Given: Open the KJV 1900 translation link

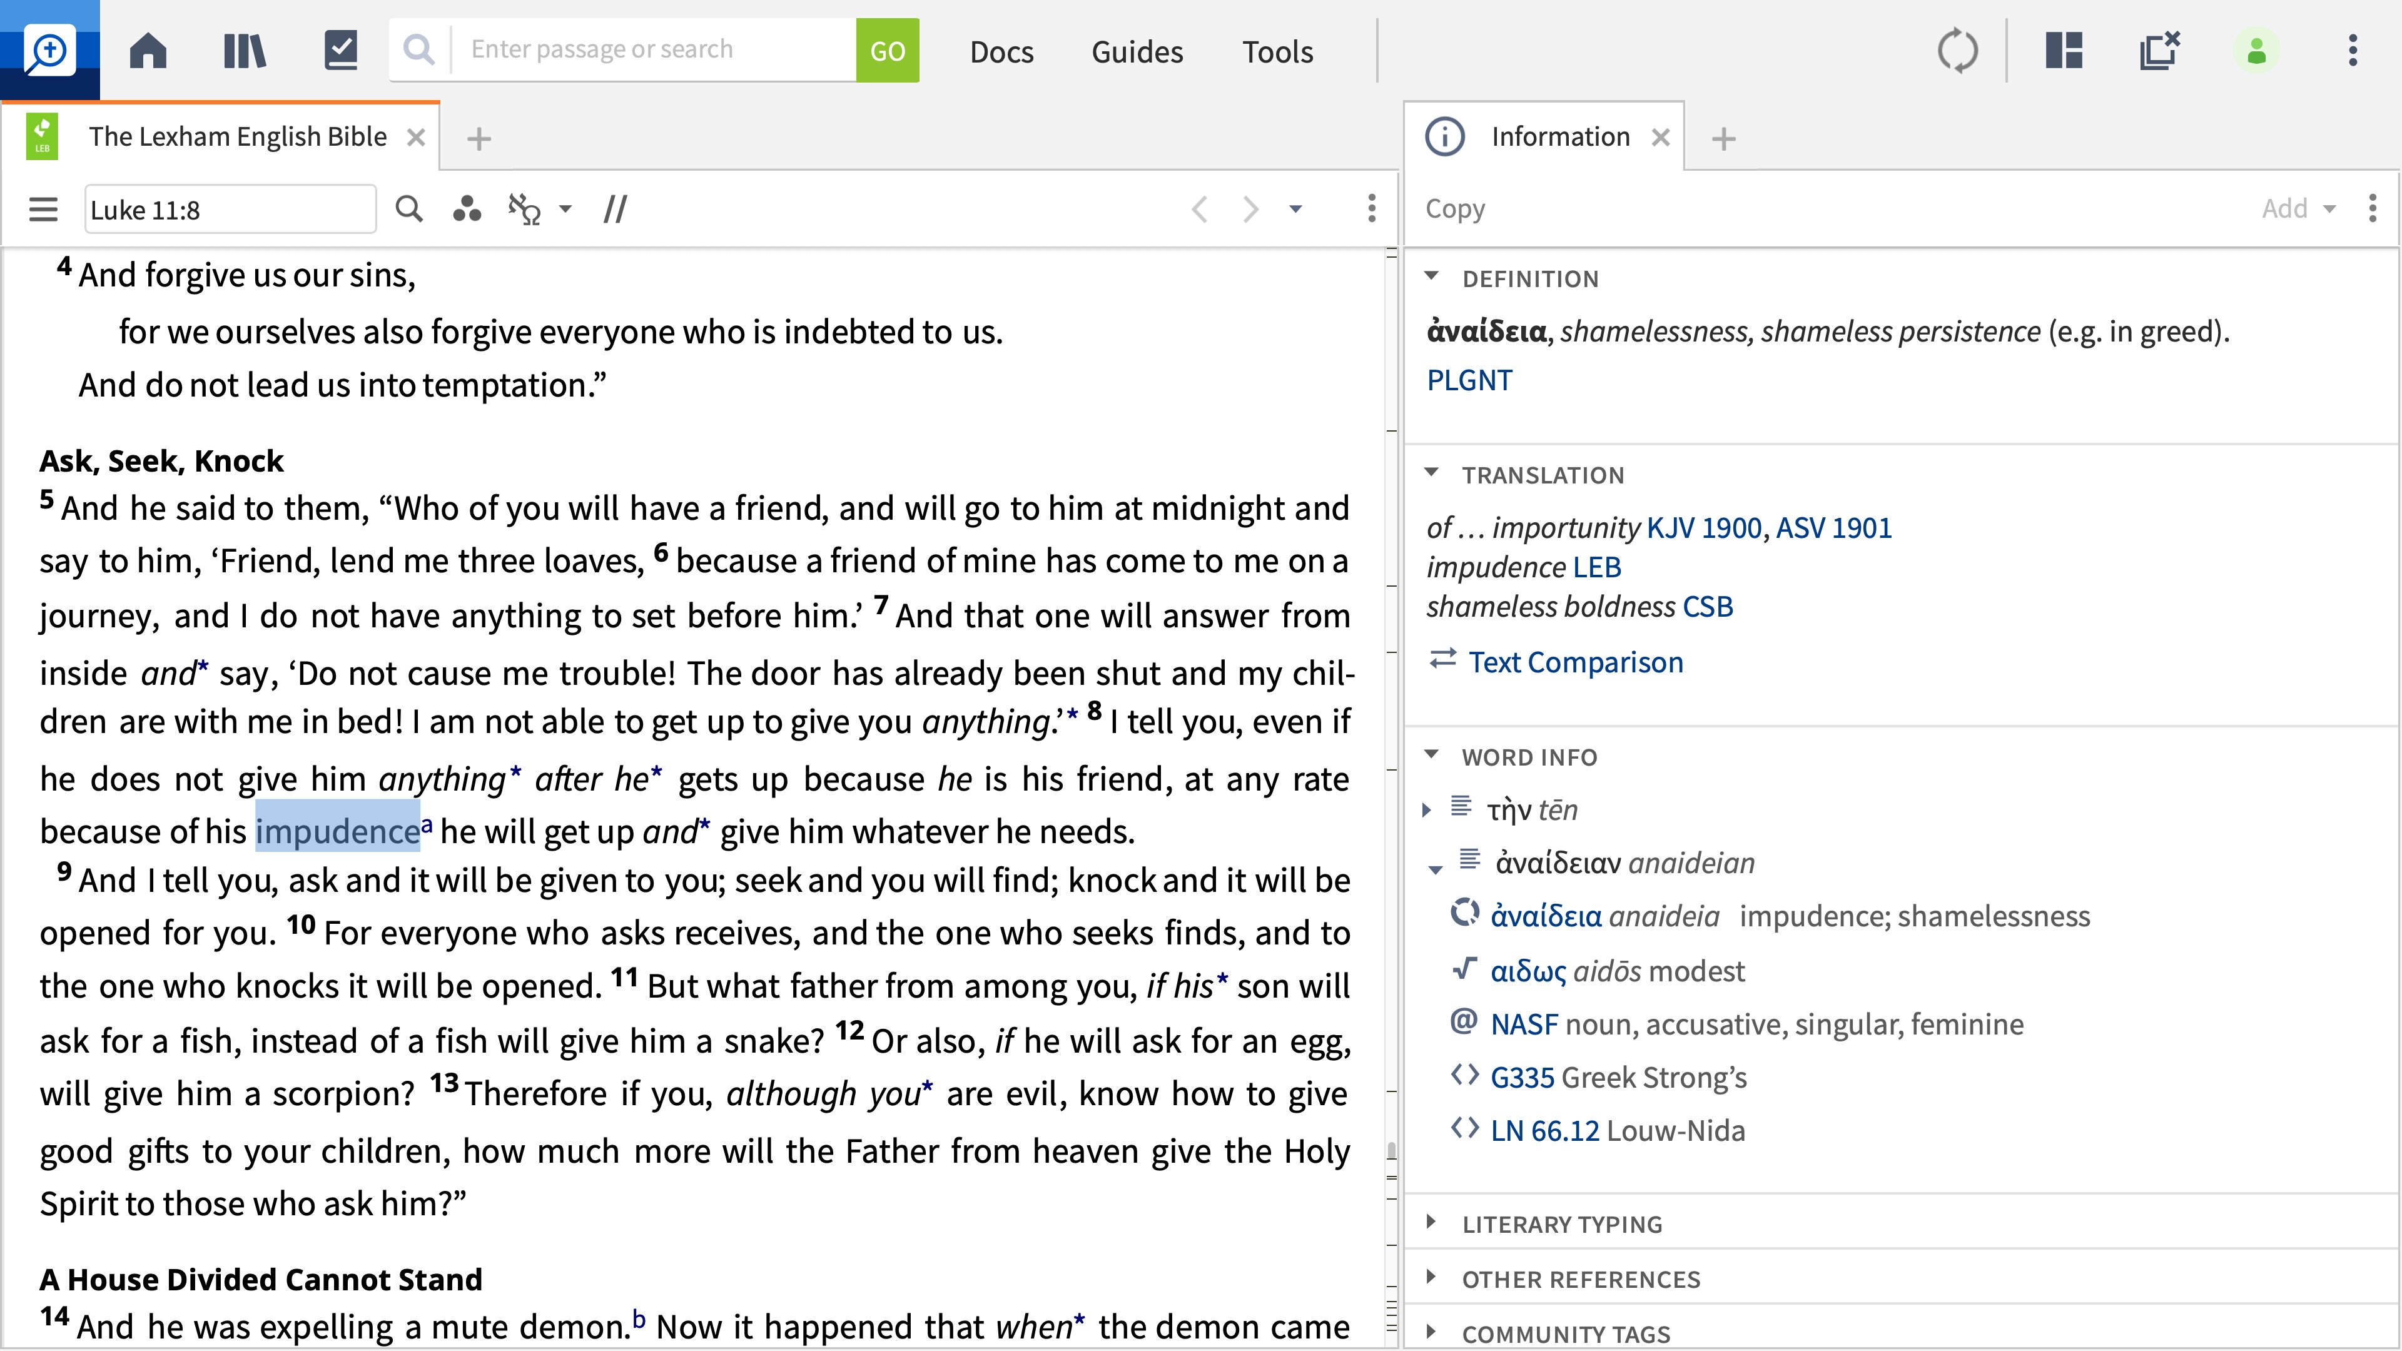Looking at the screenshot, I should pos(1703,528).
